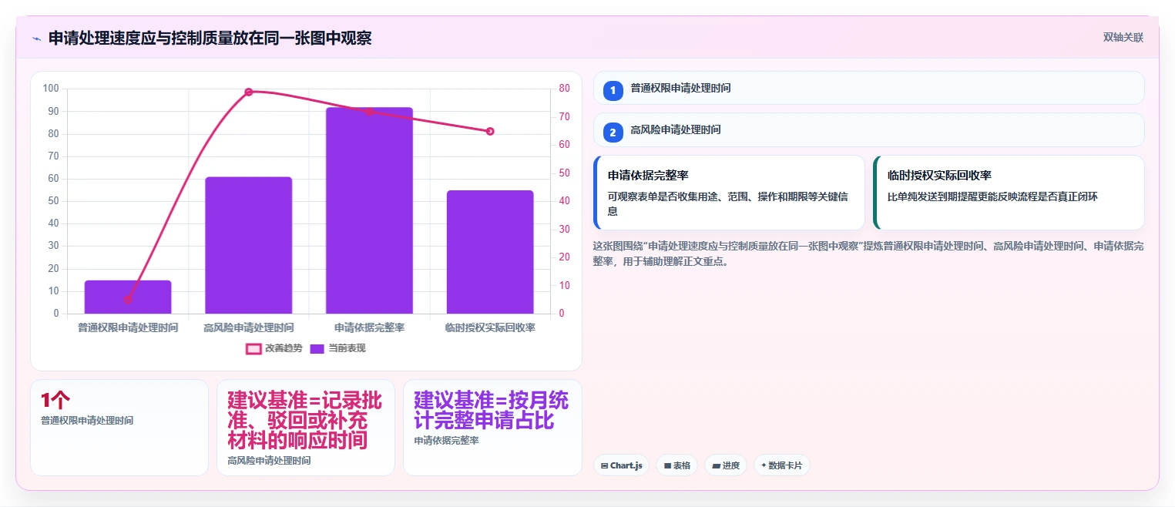This screenshot has height=507, width=1175.
Task: Click the trend line point above 高风险申请处理时间
Action: pyautogui.click(x=248, y=92)
